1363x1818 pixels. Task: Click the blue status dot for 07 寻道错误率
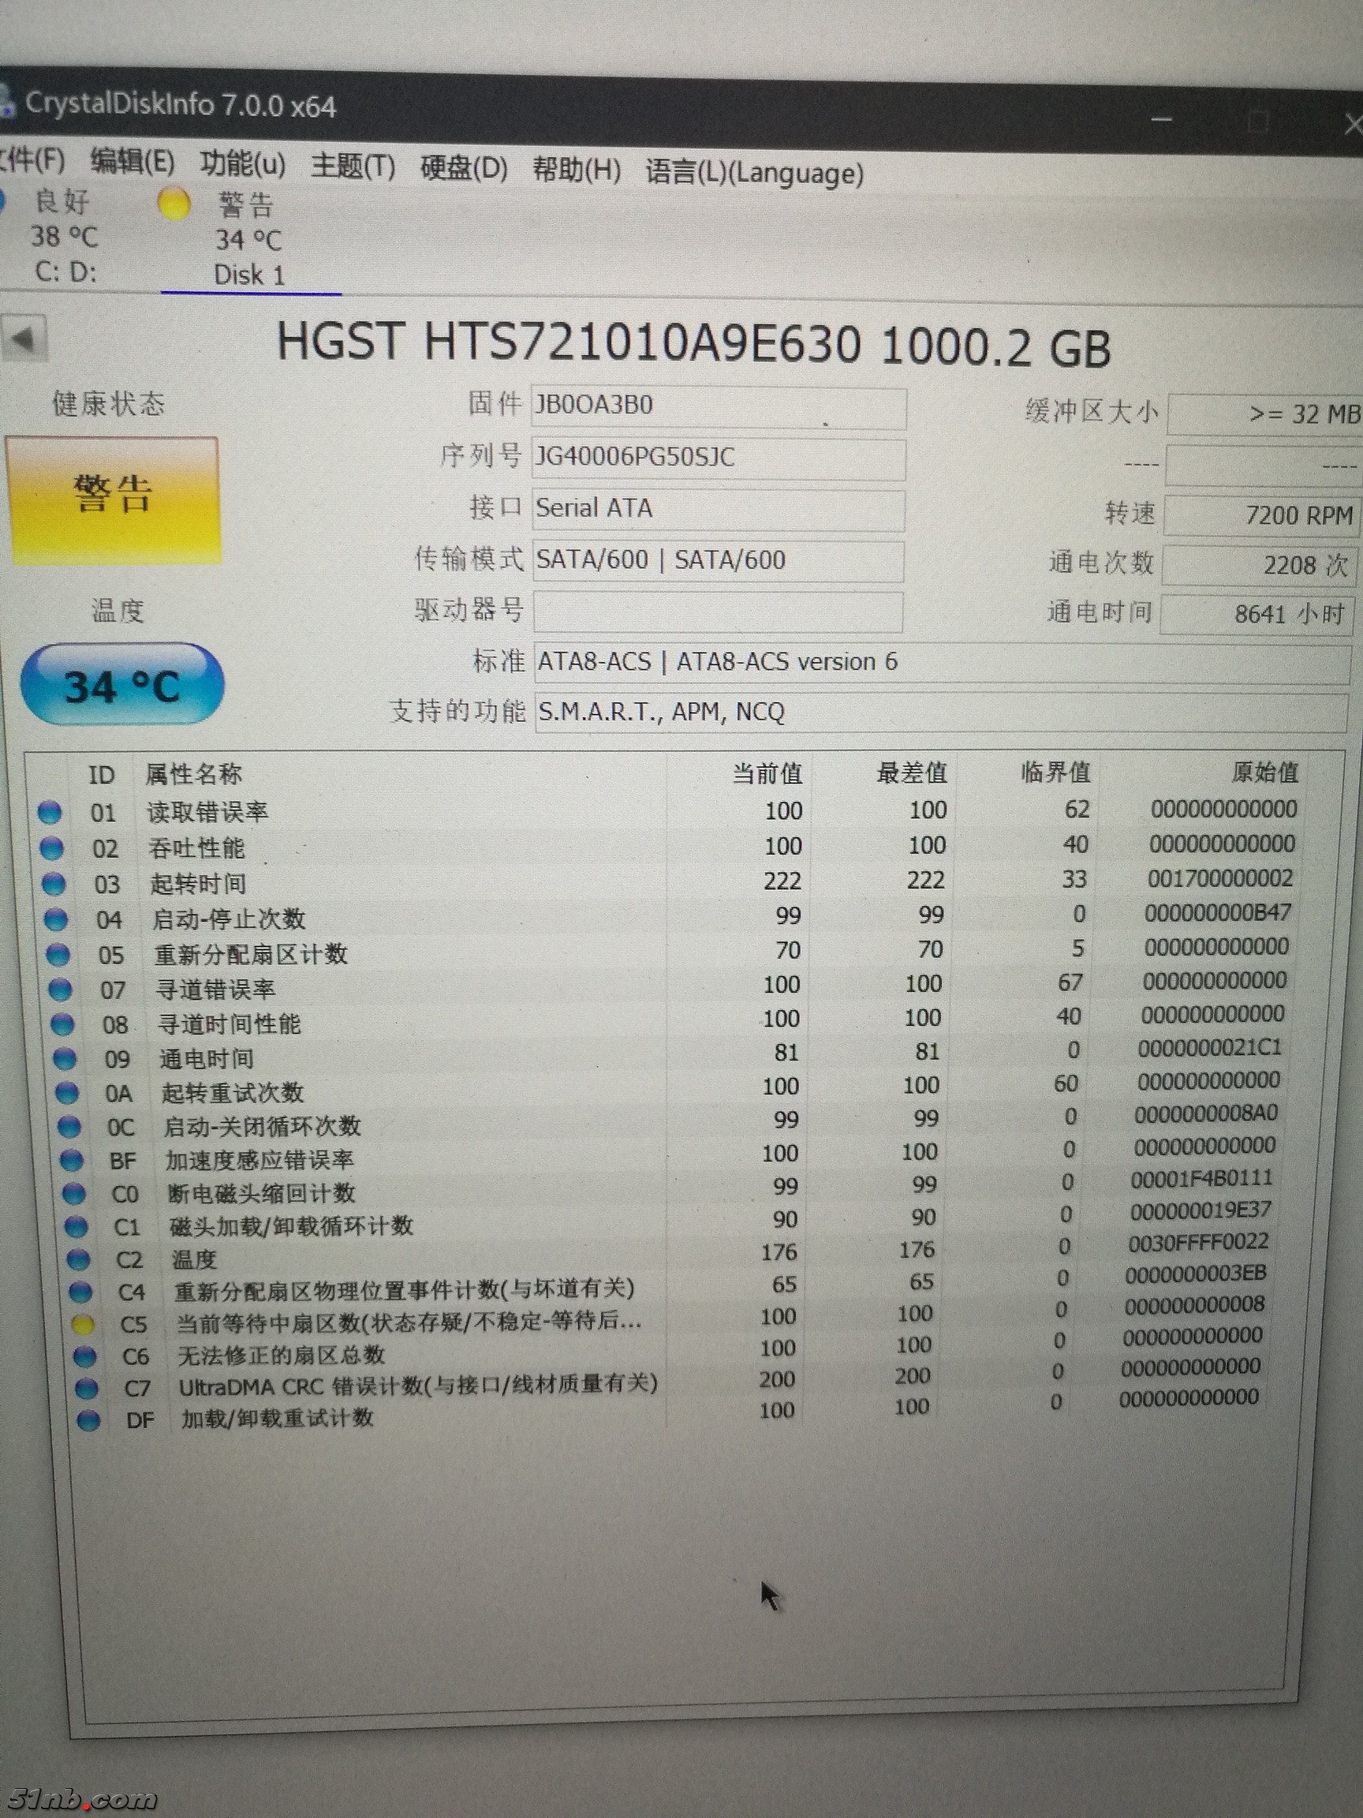[61, 990]
